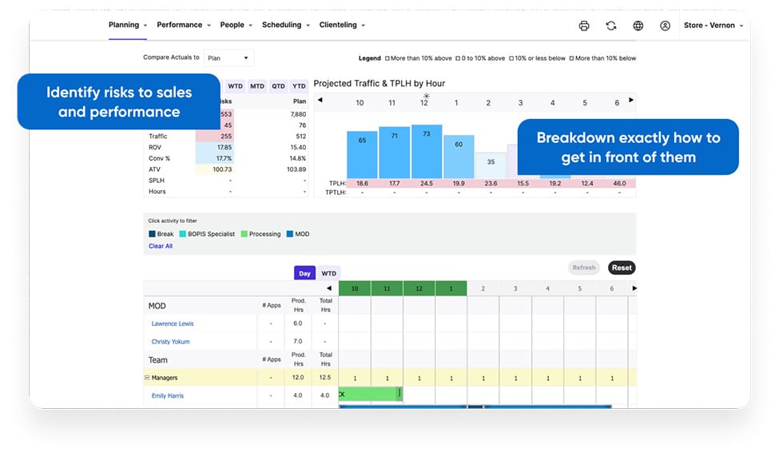Open Christy Yokum employee link

click(170, 342)
